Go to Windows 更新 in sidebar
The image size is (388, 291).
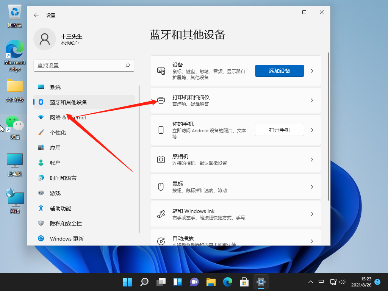coord(67,239)
